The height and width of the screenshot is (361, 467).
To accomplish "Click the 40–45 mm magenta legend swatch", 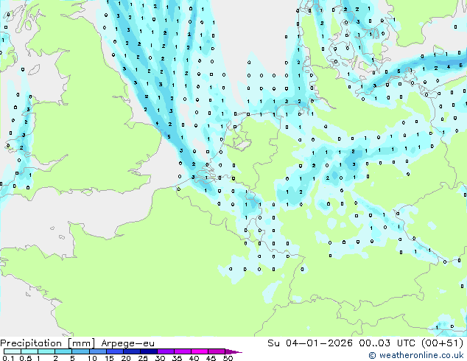I will pyautogui.click(x=200, y=351).
